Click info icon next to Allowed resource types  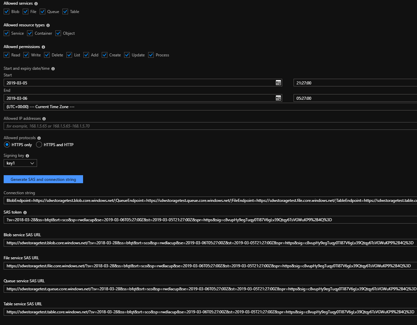[48, 25]
